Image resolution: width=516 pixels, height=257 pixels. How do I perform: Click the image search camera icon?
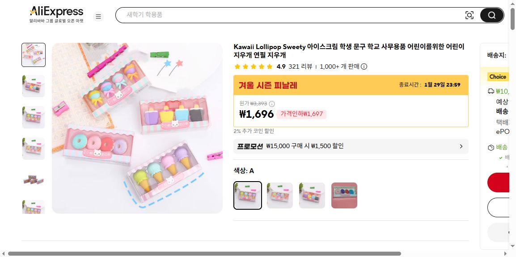[469, 15]
